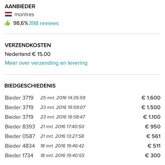Click the Netherlands flag icon
165x165 pixels.
[8, 14]
